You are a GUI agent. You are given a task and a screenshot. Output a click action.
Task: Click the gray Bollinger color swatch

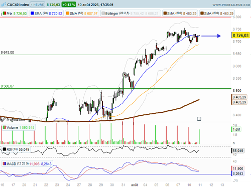pyautogui.click(x=103, y=13)
